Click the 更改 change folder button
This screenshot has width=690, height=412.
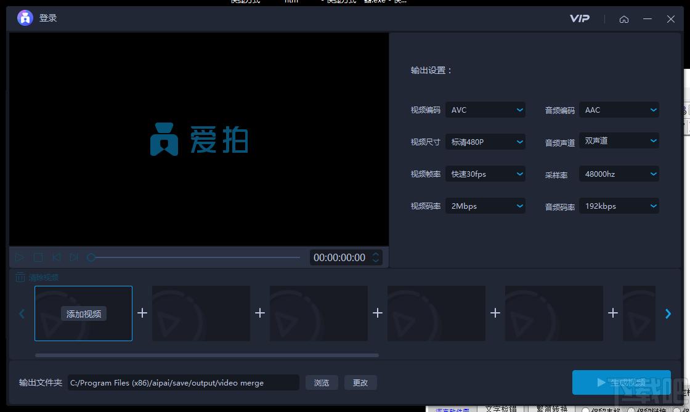tap(360, 382)
